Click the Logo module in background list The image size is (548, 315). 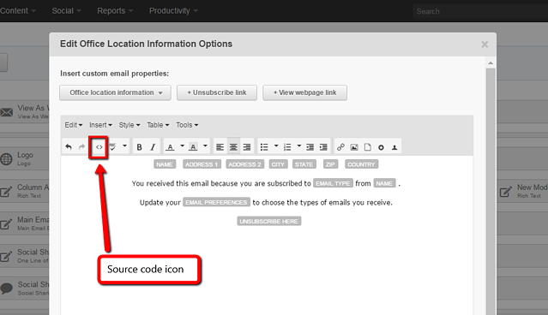coord(25,159)
